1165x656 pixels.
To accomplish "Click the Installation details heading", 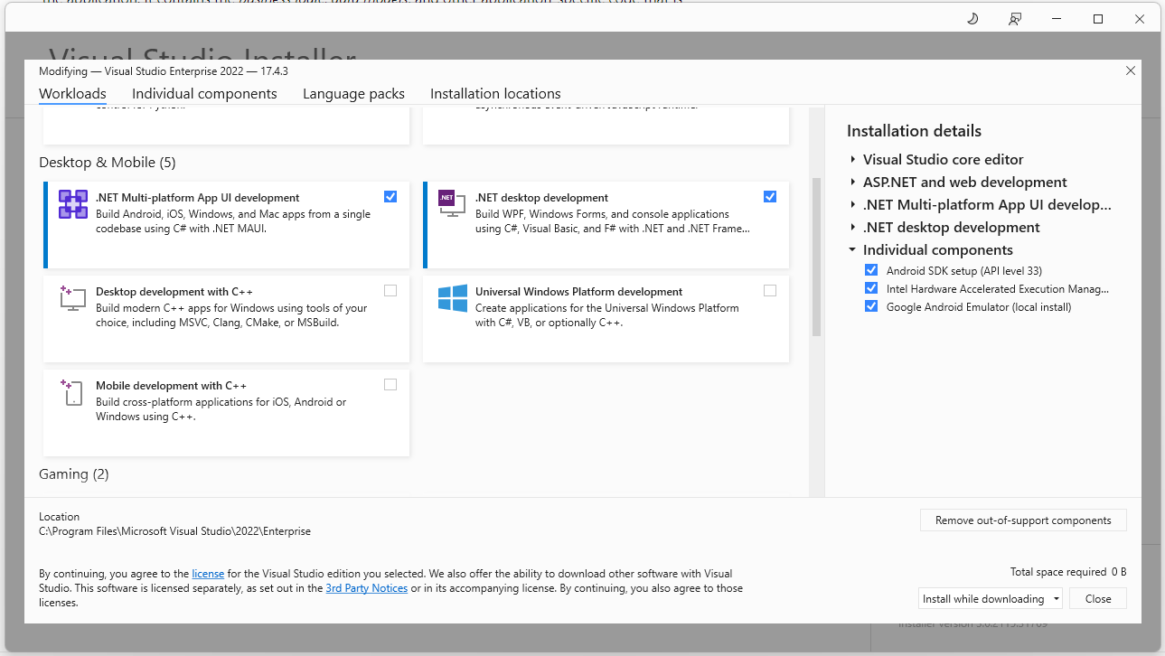I will tap(914, 131).
